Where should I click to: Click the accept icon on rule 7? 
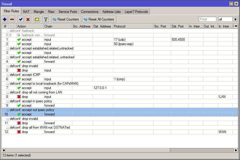click(19, 88)
